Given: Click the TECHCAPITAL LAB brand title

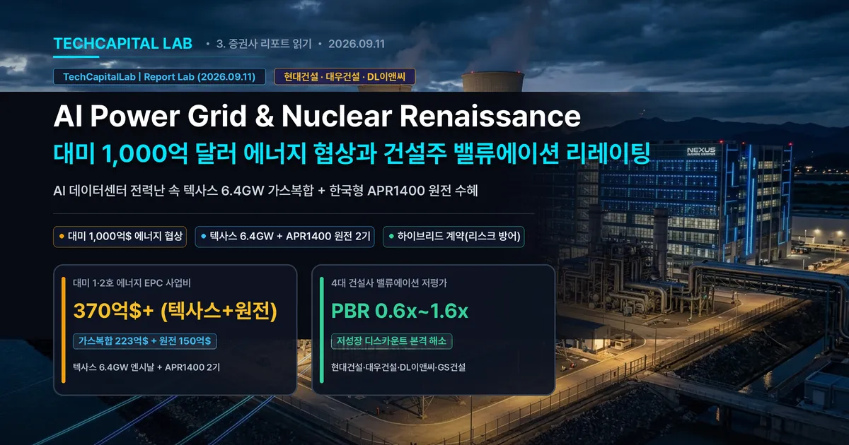Looking at the screenshot, I should [x=122, y=43].
